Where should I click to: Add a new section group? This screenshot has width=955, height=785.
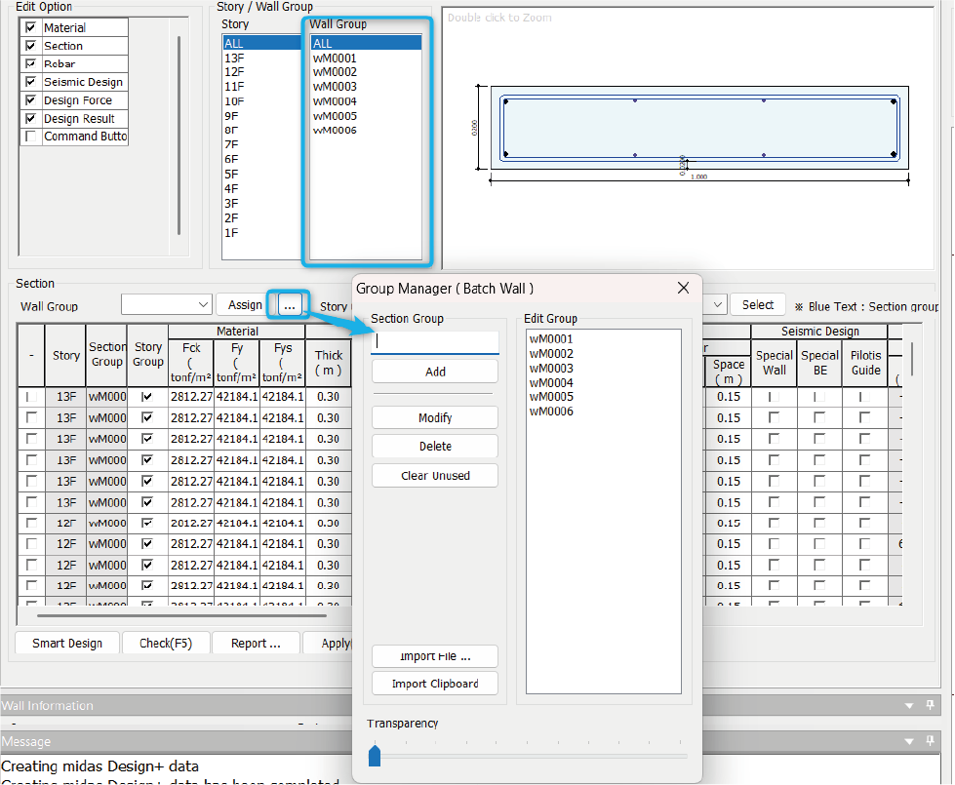[x=435, y=372]
